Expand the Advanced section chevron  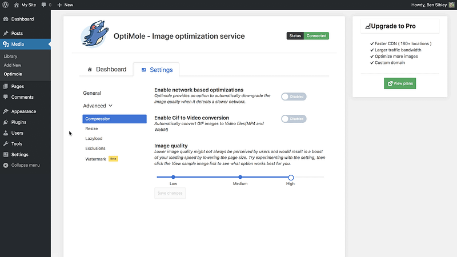[110, 106]
